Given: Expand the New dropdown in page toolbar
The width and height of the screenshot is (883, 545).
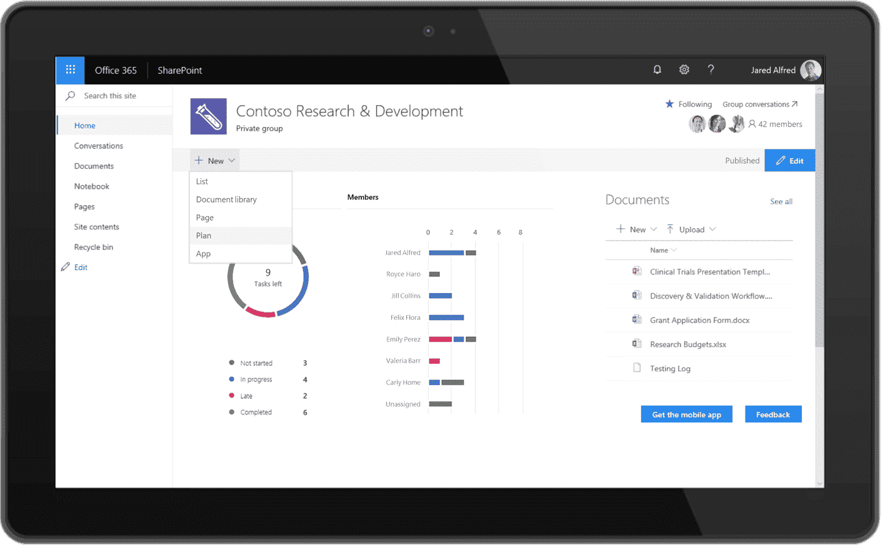Looking at the screenshot, I should [x=214, y=161].
